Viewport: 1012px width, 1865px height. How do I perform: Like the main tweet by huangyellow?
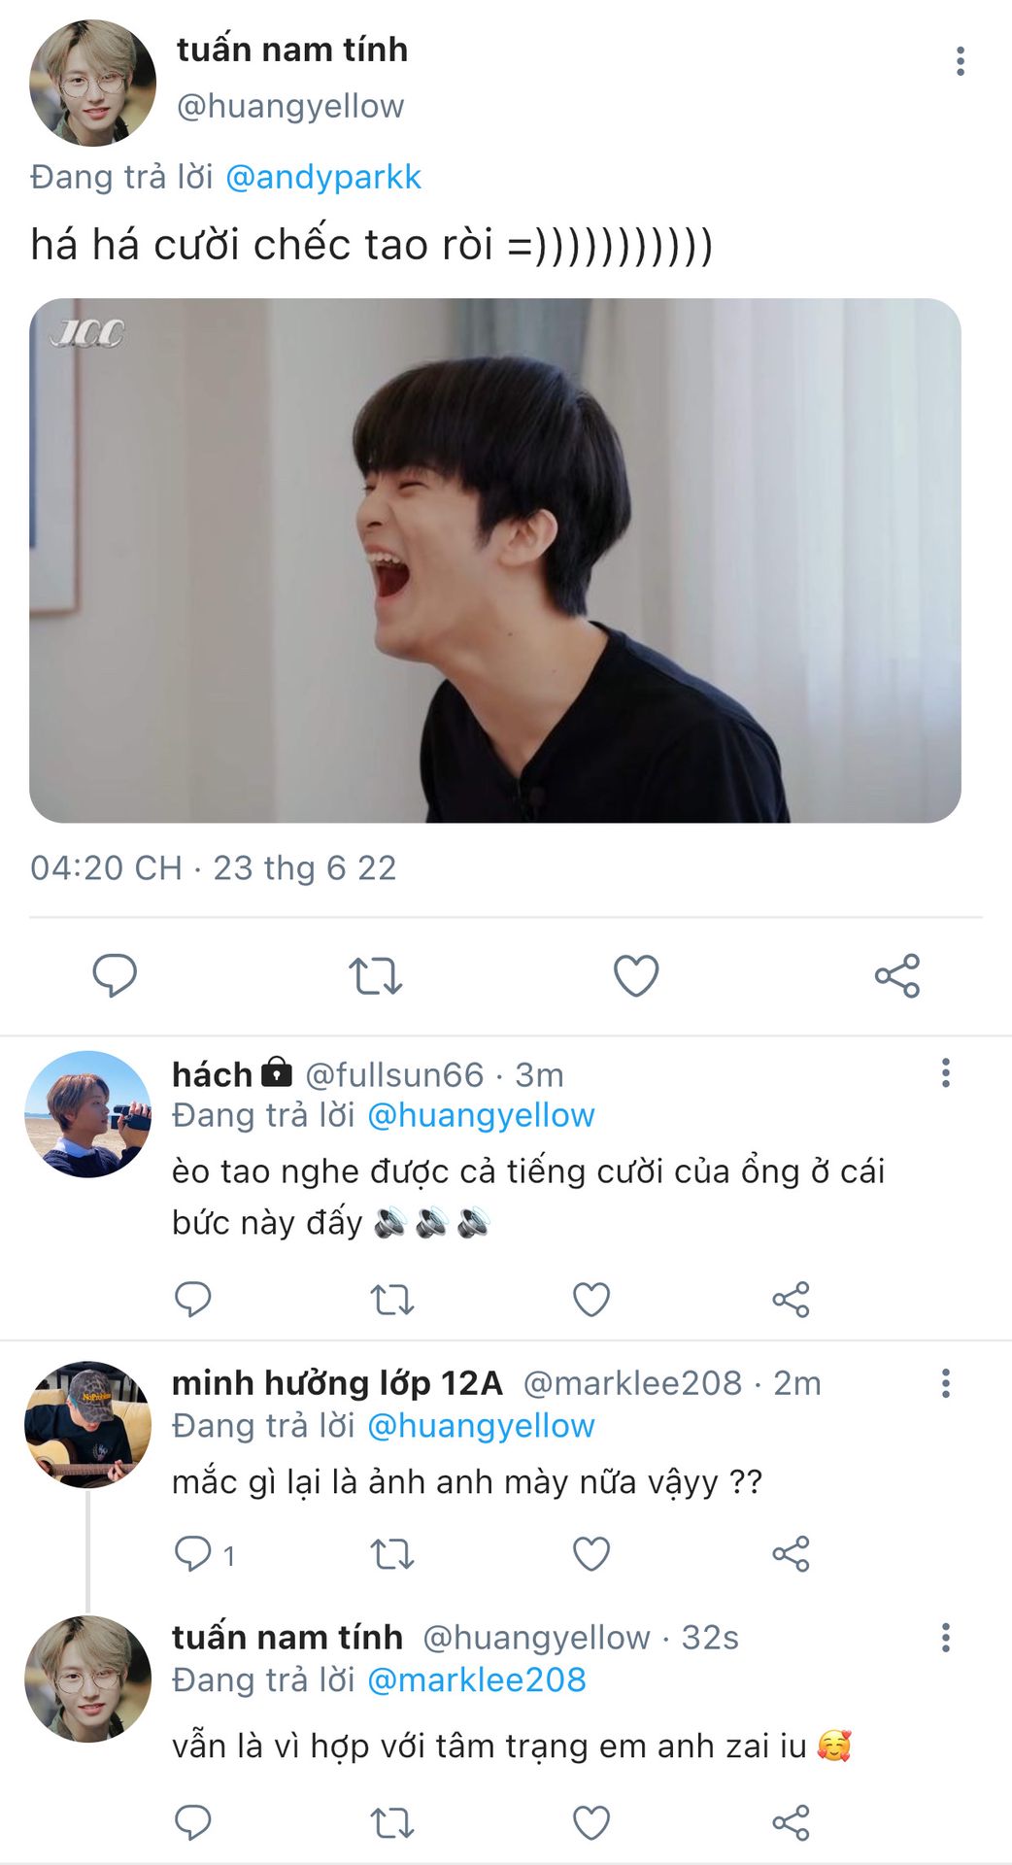click(x=636, y=975)
